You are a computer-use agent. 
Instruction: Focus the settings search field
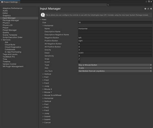coord(129,5)
